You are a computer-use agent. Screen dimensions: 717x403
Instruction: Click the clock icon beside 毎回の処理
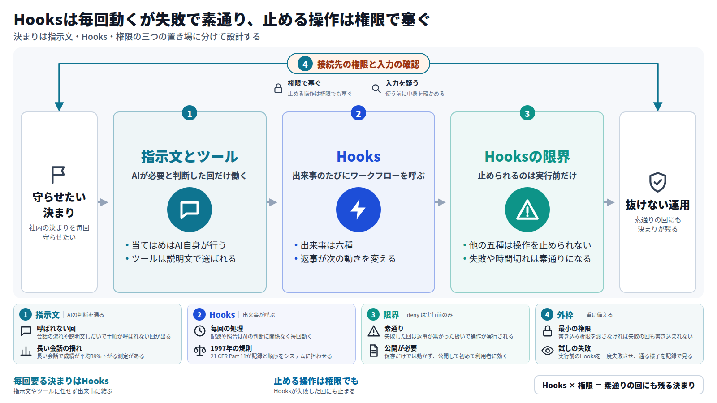coord(200,331)
